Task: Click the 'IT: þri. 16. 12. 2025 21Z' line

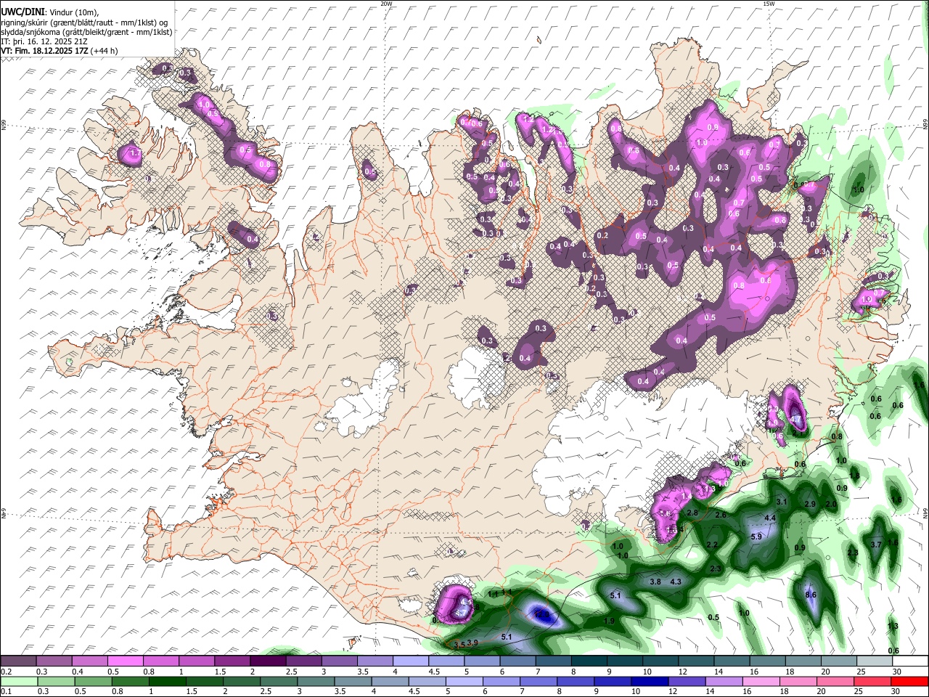Action: pyautogui.click(x=45, y=42)
